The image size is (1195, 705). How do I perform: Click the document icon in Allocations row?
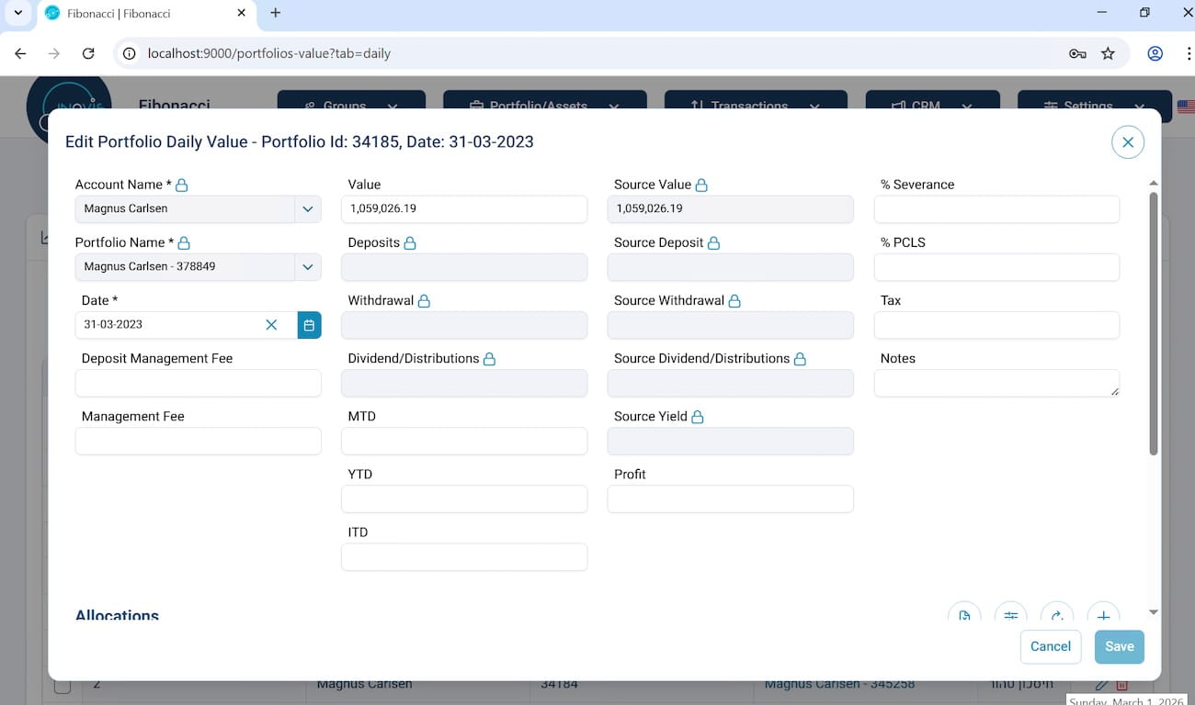coord(964,615)
